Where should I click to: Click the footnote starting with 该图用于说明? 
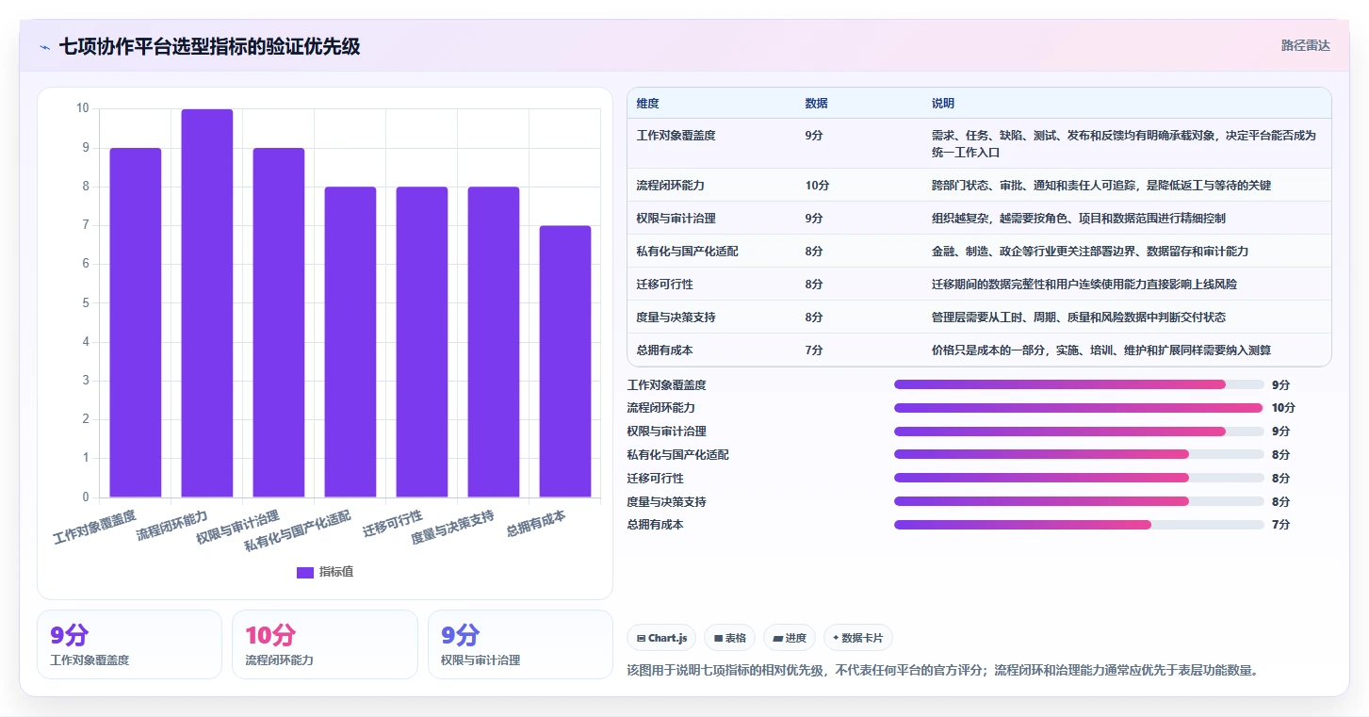pyautogui.click(x=942, y=671)
